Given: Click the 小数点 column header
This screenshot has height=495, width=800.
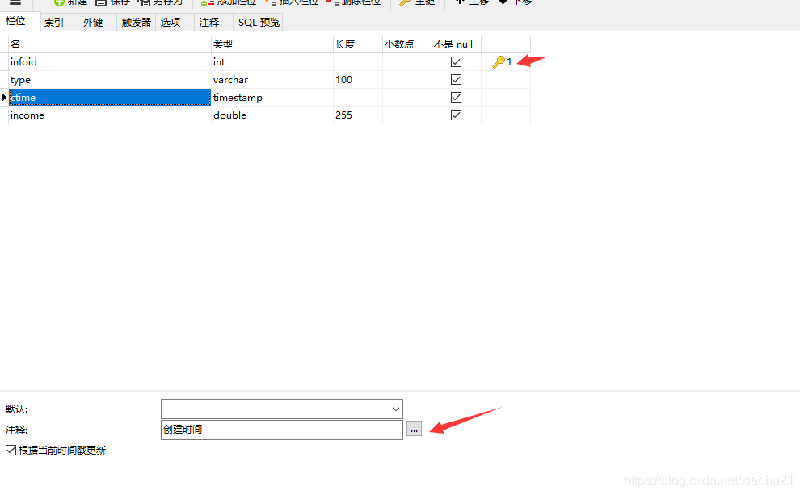Looking at the screenshot, I should click(x=406, y=44).
